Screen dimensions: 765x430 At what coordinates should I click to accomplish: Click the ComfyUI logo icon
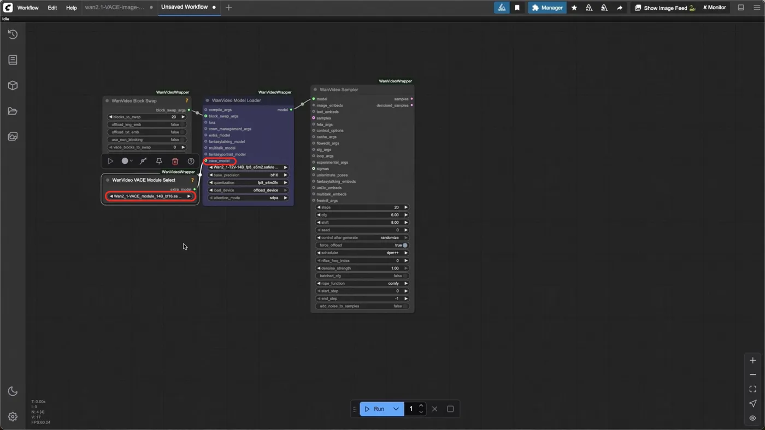click(8, 8)
